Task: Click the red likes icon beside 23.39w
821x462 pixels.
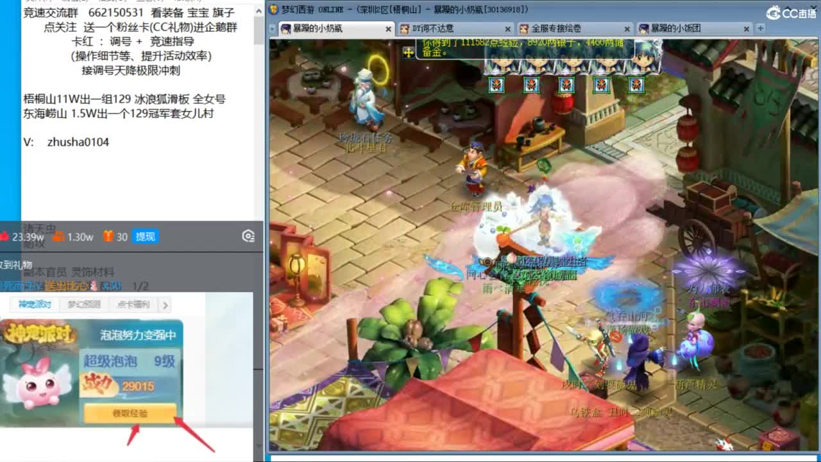Action: pyautogui.click(x=4, y=236)
